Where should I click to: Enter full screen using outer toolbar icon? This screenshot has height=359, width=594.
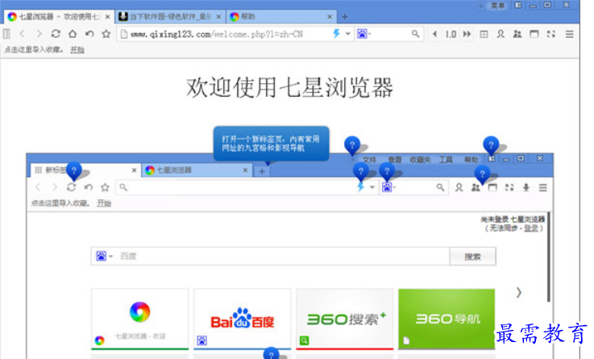(551, 34)
